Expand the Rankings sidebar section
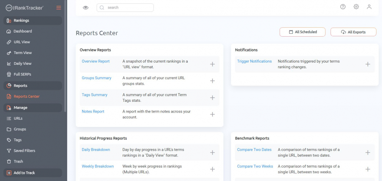Viewport: 382px width, 181px height. pos(33,20)
